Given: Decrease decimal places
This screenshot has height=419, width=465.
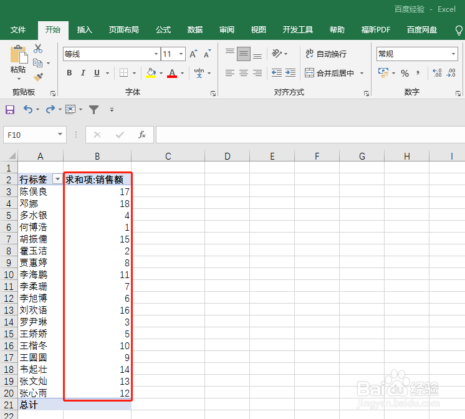Looking at the screenshot, I should [451, 73].
